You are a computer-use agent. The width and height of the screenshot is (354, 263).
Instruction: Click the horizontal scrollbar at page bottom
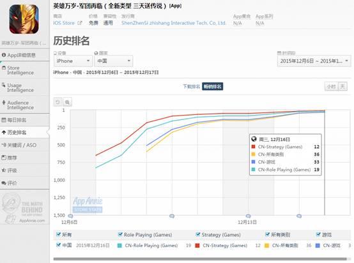click(x=200, y=259)
